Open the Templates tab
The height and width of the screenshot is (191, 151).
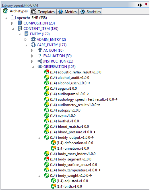tap(43, 12)
